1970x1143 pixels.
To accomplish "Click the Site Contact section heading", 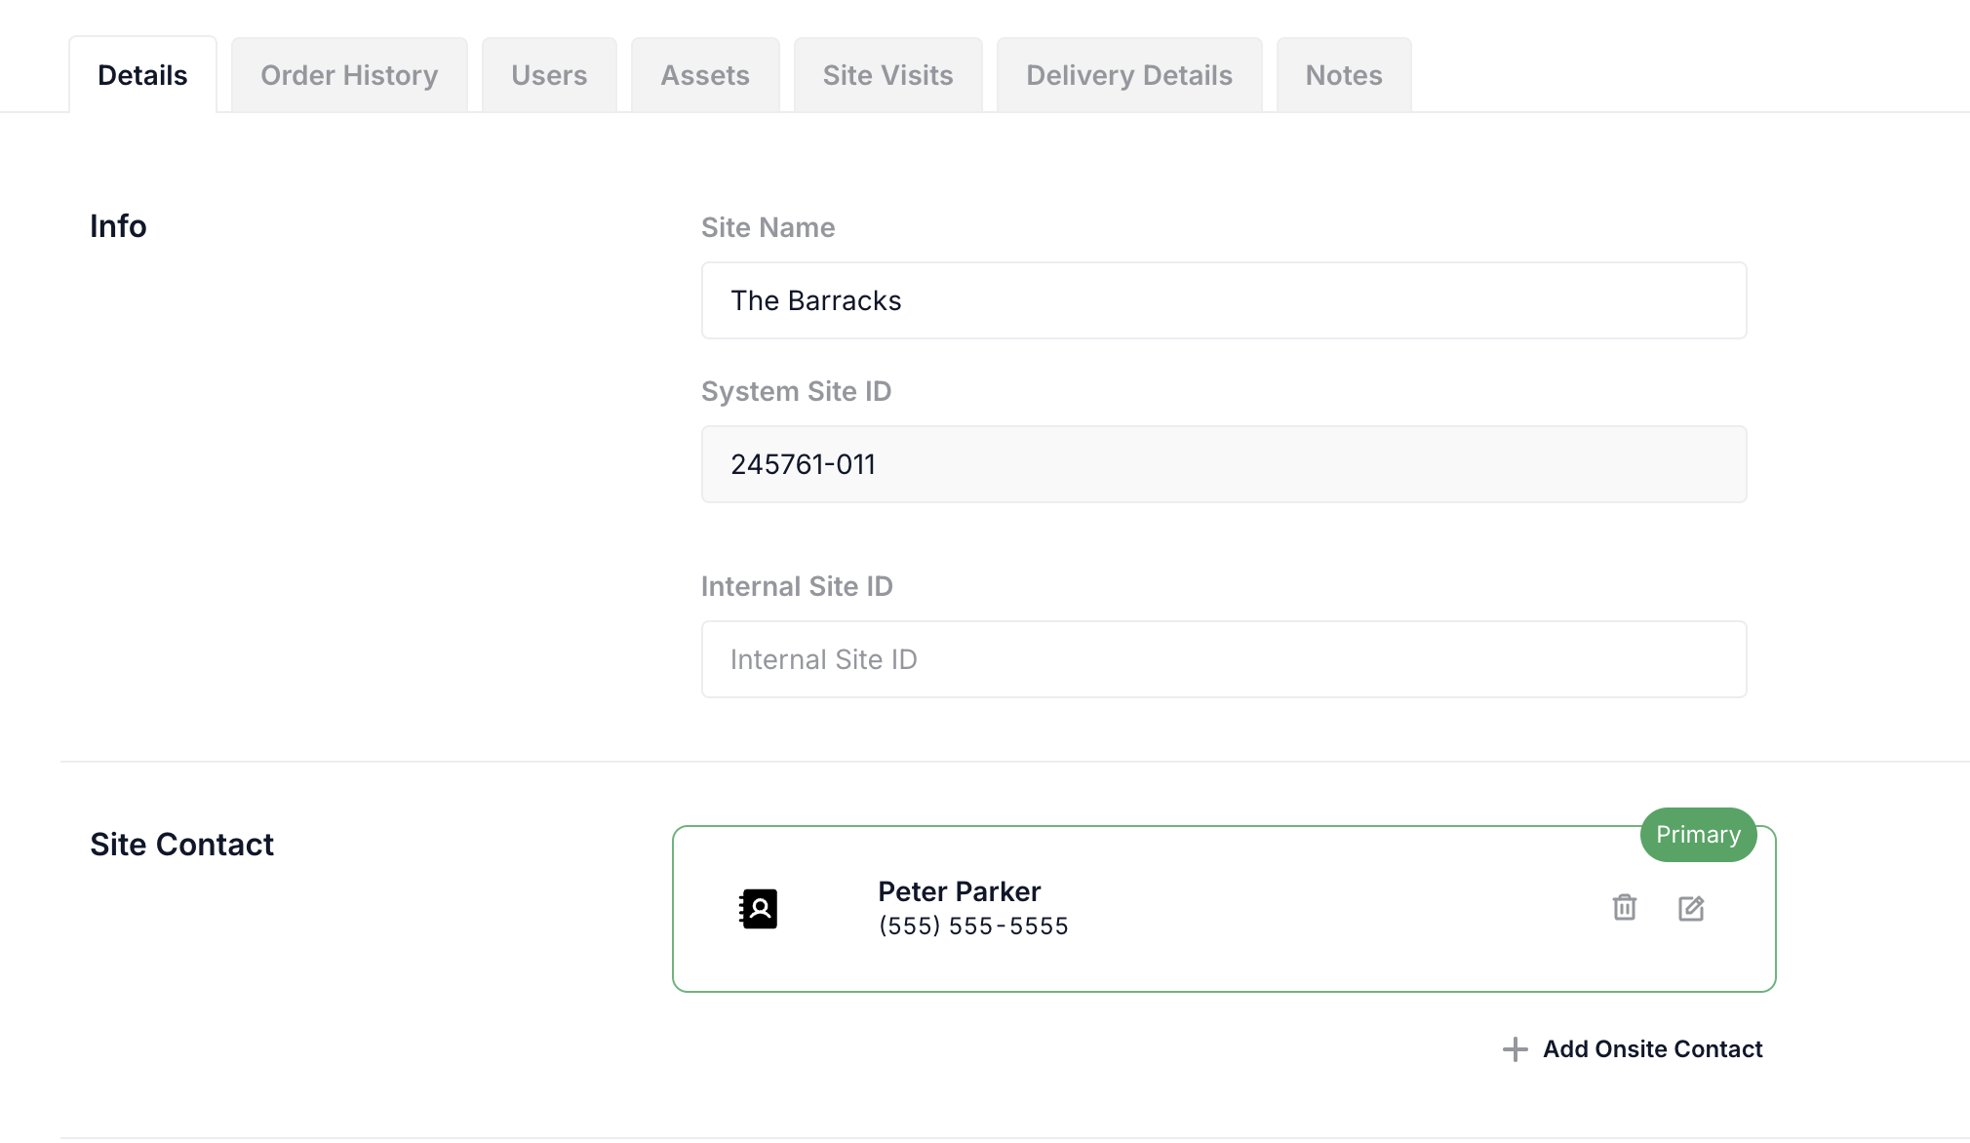I will 181,845.
